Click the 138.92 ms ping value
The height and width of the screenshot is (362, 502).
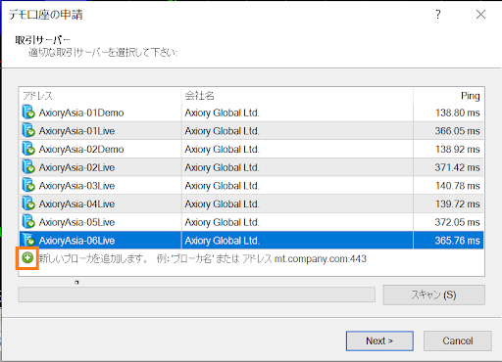[457, 150]
